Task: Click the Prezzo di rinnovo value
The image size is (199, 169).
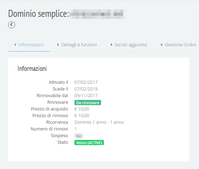Action: 82,116
